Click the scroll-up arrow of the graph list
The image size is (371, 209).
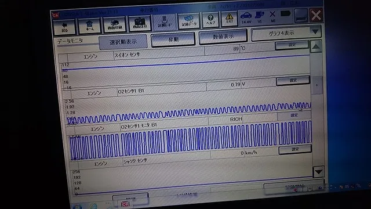(316, 46)
